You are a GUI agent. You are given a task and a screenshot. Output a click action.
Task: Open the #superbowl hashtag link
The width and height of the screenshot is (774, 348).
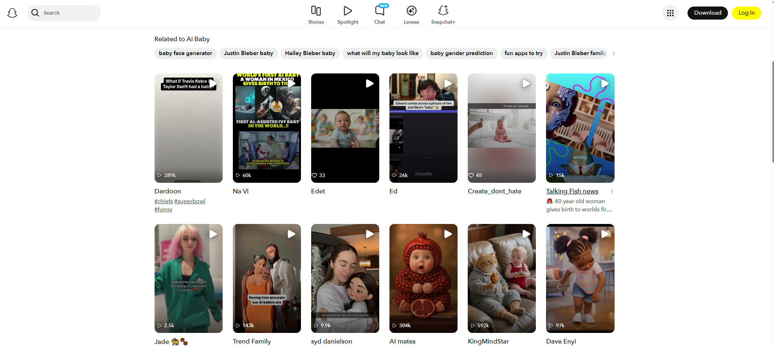pyautogui.click(x=190, y=201)
